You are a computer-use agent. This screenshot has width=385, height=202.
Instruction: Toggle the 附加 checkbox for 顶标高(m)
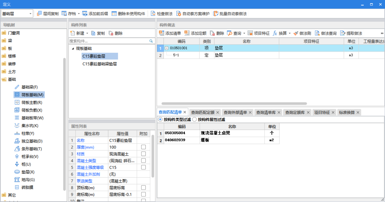click(143, 188)
